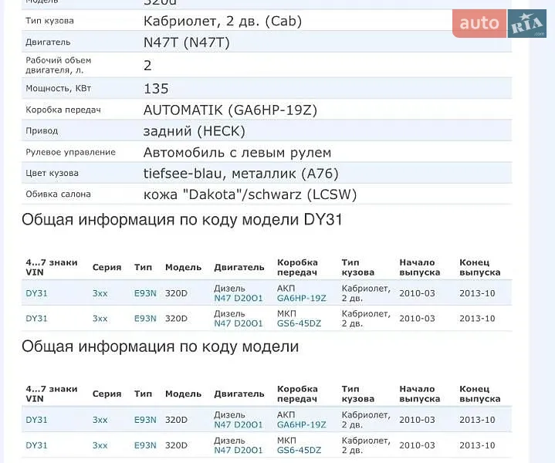Image resolution: width=555 pixels, height=463 pixels.
Task: Click DY31 link in first table's АКП row
Action: click(x=36, y=293)
